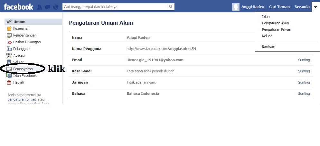The height and width of the screenshot is (146, 320).
Task: Open notifications globe icon
Action: tap(55, 7)
